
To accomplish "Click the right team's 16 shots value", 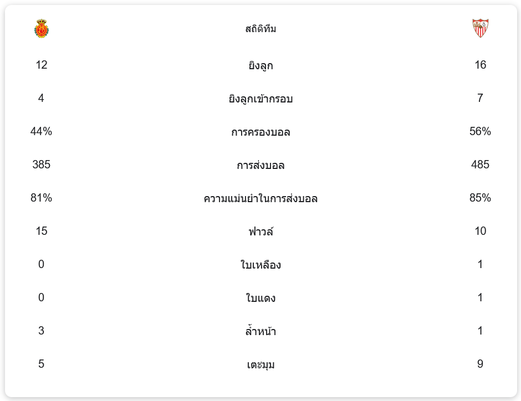I will (480, 65).
